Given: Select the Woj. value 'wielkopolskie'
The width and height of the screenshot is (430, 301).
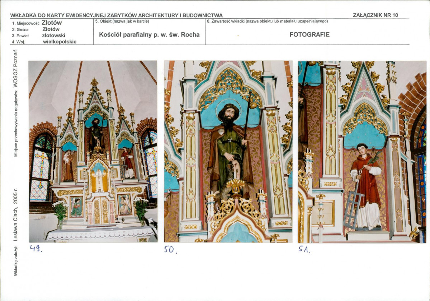Looking at the screenshot, I should coord(60,42).
